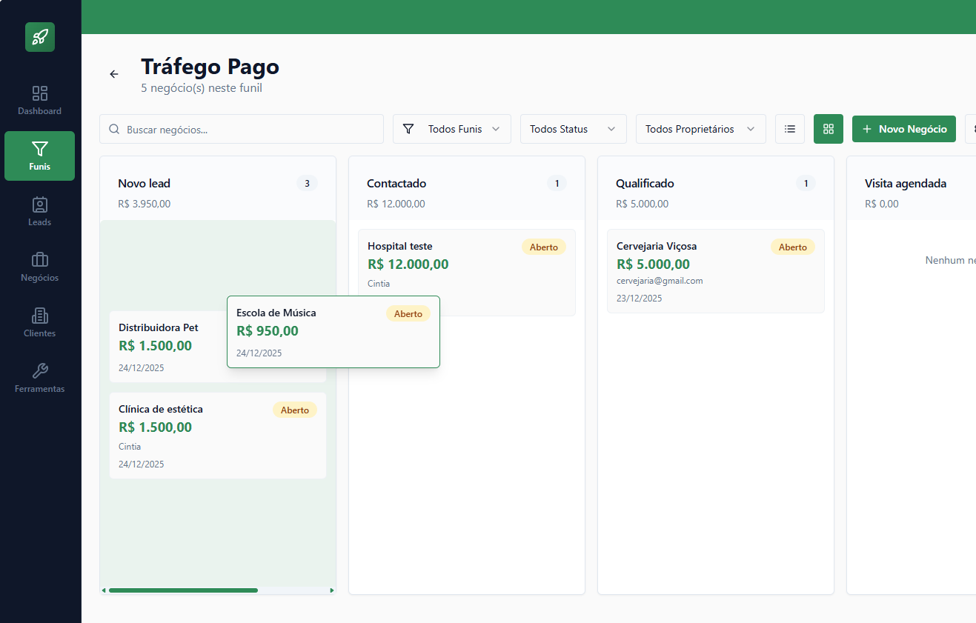This screenshot has width=976, height=623.
Task: Click the cervejaria@gmail.com email text
Action: [x=660, y=281]
